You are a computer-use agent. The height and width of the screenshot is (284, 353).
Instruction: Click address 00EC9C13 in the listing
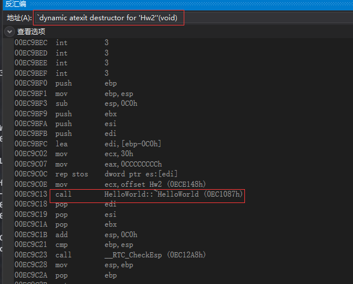pyautogui.click(x=31, y=194)
